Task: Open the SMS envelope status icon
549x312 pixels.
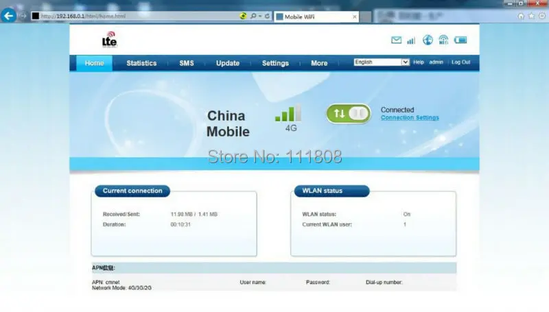Action: click(397, 40)
